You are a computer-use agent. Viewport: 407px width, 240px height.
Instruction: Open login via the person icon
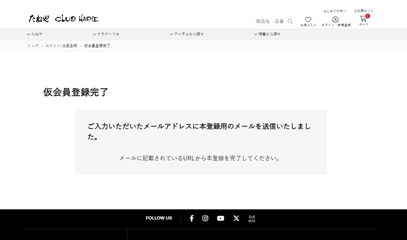click(335, 19)
